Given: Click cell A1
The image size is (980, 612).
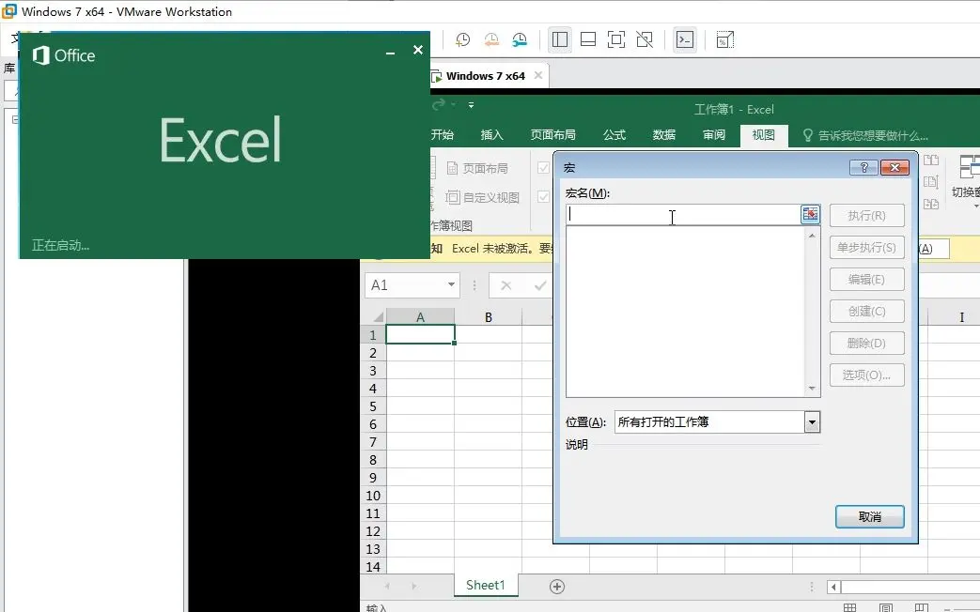Looking at the screenshot, I should point(421,335).
